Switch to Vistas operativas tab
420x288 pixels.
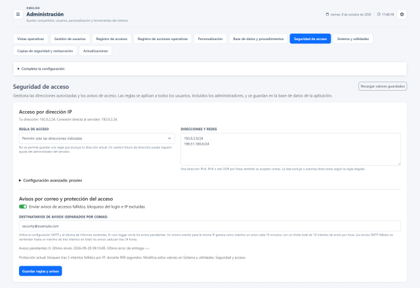[x=31, y=39]
